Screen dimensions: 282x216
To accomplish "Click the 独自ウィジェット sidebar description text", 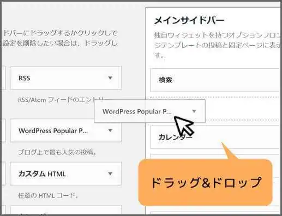I will pos(217,45).
